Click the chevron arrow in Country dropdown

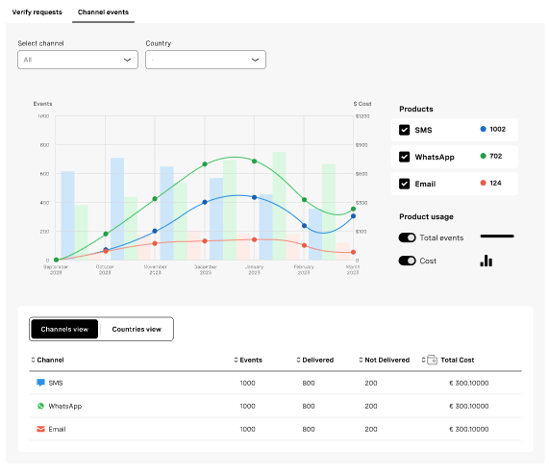[255, 60]
